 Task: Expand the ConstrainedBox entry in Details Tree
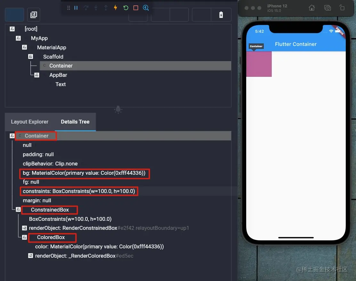[18, 210]
